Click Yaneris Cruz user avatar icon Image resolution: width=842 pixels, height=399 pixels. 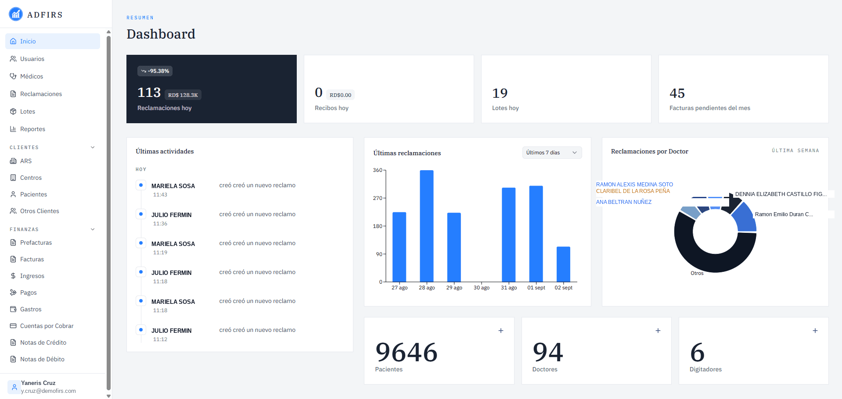click(x=14, y=387)
